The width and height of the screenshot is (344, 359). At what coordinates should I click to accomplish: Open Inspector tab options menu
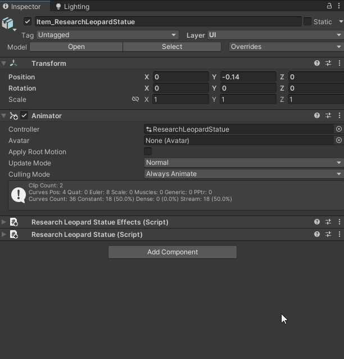click(339, 6)
